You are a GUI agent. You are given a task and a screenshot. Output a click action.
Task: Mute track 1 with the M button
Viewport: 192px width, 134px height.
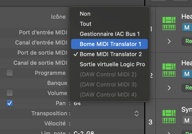[x=187, y=28]
